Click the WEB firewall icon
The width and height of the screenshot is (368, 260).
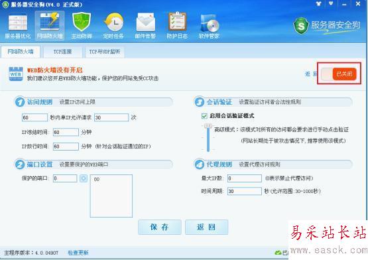16,74
